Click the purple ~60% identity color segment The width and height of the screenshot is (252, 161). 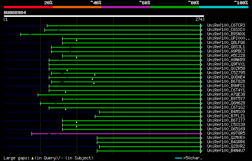click(x=126, y=7)
